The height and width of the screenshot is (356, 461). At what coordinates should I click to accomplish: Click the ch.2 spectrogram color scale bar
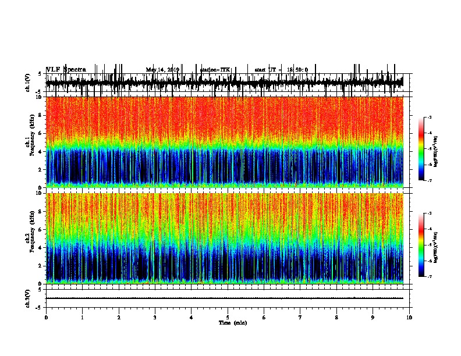coord(421,245)
